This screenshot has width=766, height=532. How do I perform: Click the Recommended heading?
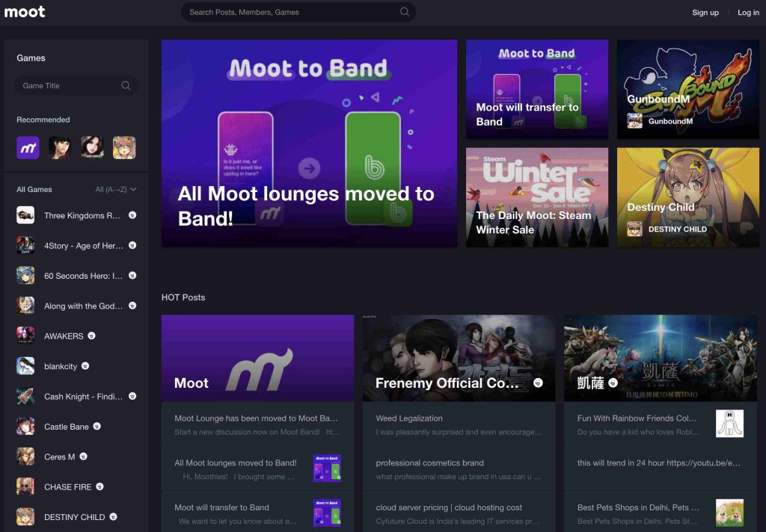click(43, 120)
